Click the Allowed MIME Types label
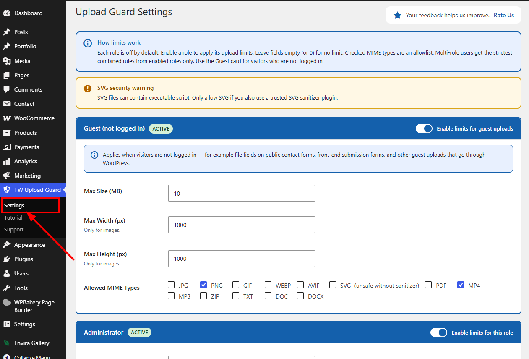Screen dimensions: 529x359 click(x=112, y=288)
